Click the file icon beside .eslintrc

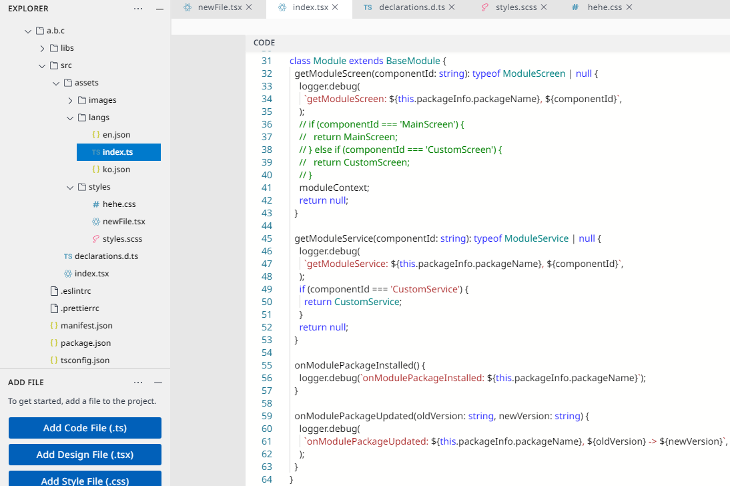pyautogui.click(x=54, y=291)
